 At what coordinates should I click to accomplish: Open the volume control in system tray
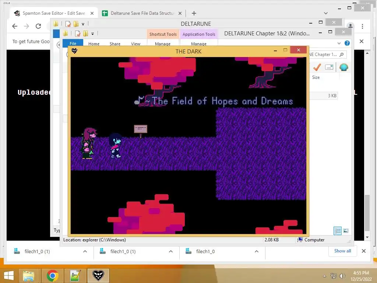coord(342,276)
